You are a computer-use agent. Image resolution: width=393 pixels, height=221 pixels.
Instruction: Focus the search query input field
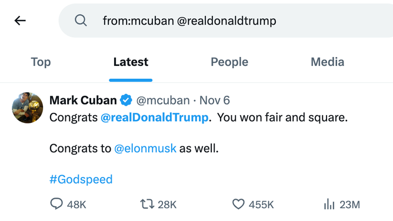pyautogui.click(x=225, y=21)
